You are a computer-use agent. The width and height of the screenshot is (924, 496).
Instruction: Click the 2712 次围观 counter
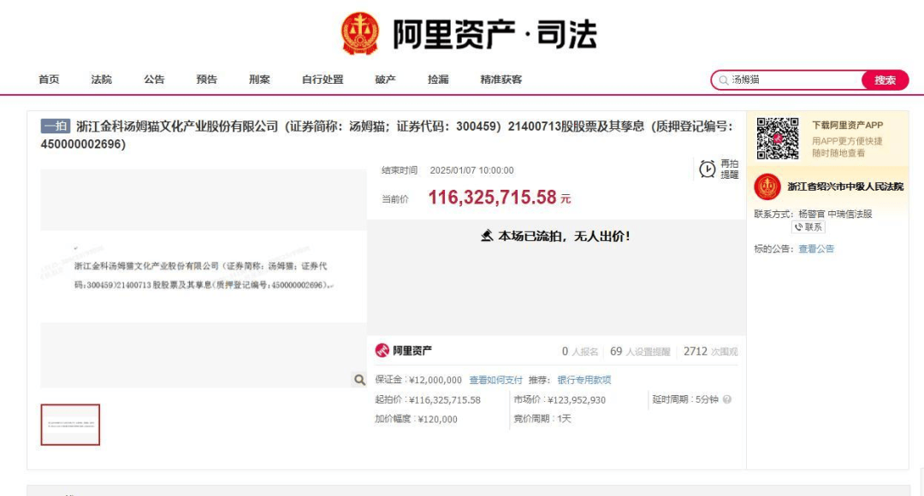click(x=711, y=351)
